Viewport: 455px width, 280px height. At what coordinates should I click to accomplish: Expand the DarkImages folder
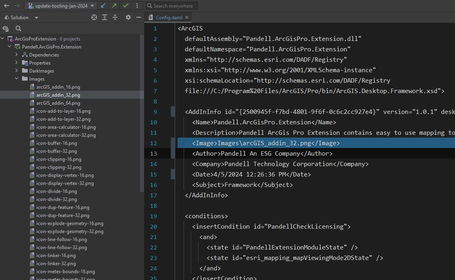click(17, 71)
